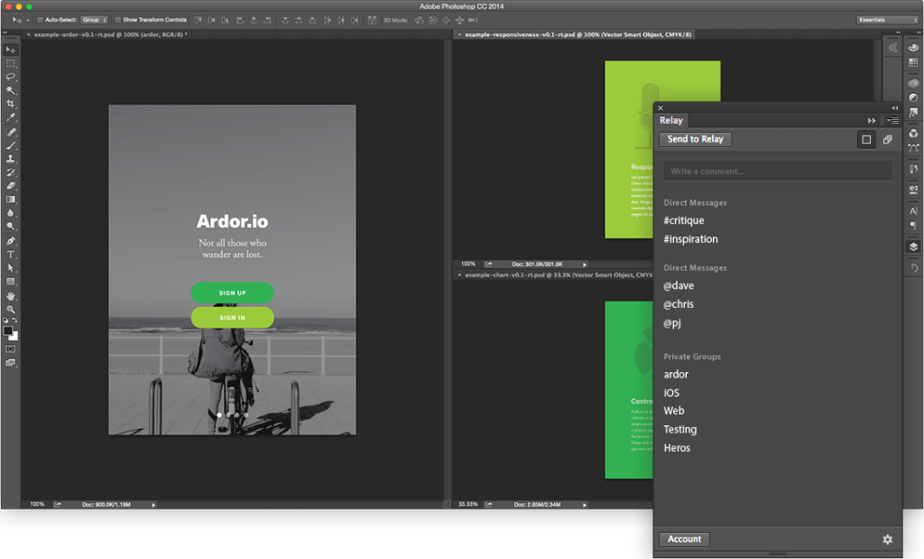Open the Paragraph panel icon

[913, 225]
